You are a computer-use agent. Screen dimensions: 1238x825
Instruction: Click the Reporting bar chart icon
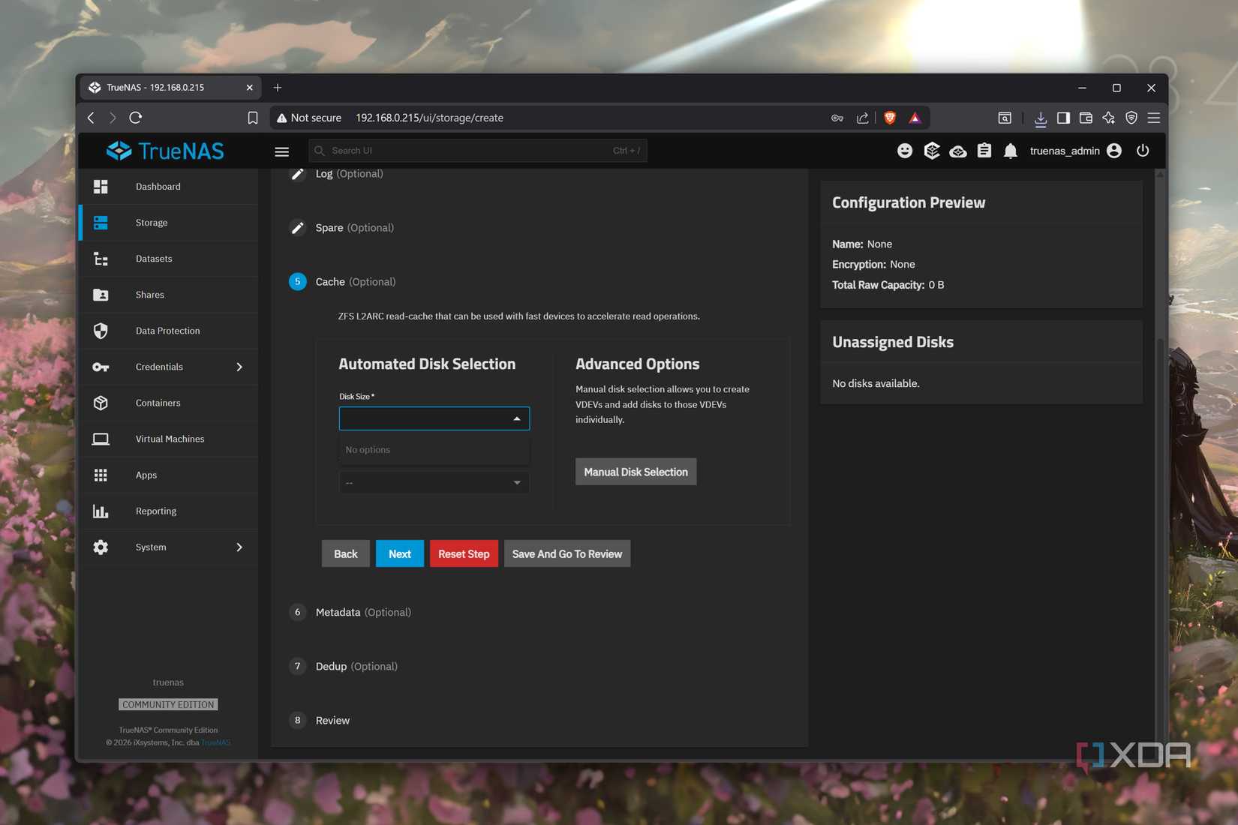point(101,511)
